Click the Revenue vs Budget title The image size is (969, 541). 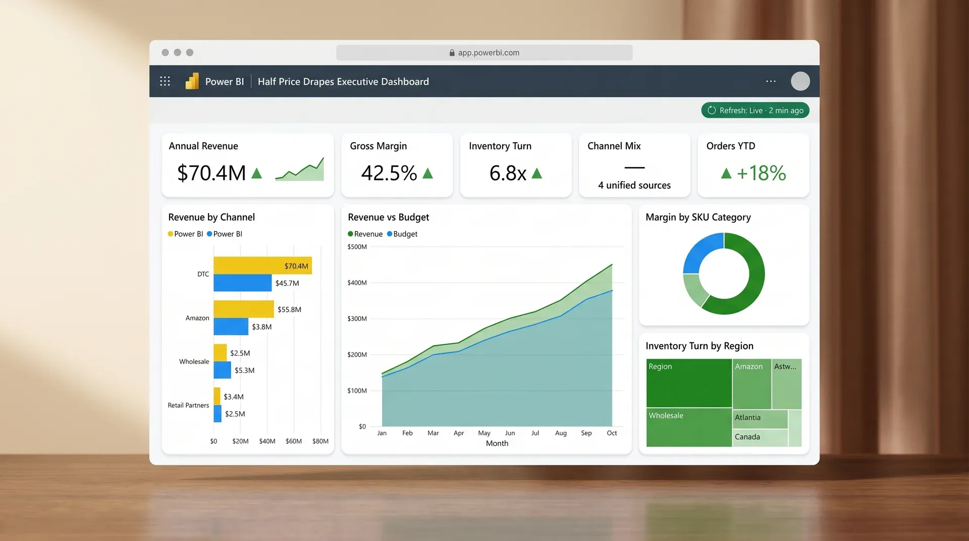tap(388, 217)
